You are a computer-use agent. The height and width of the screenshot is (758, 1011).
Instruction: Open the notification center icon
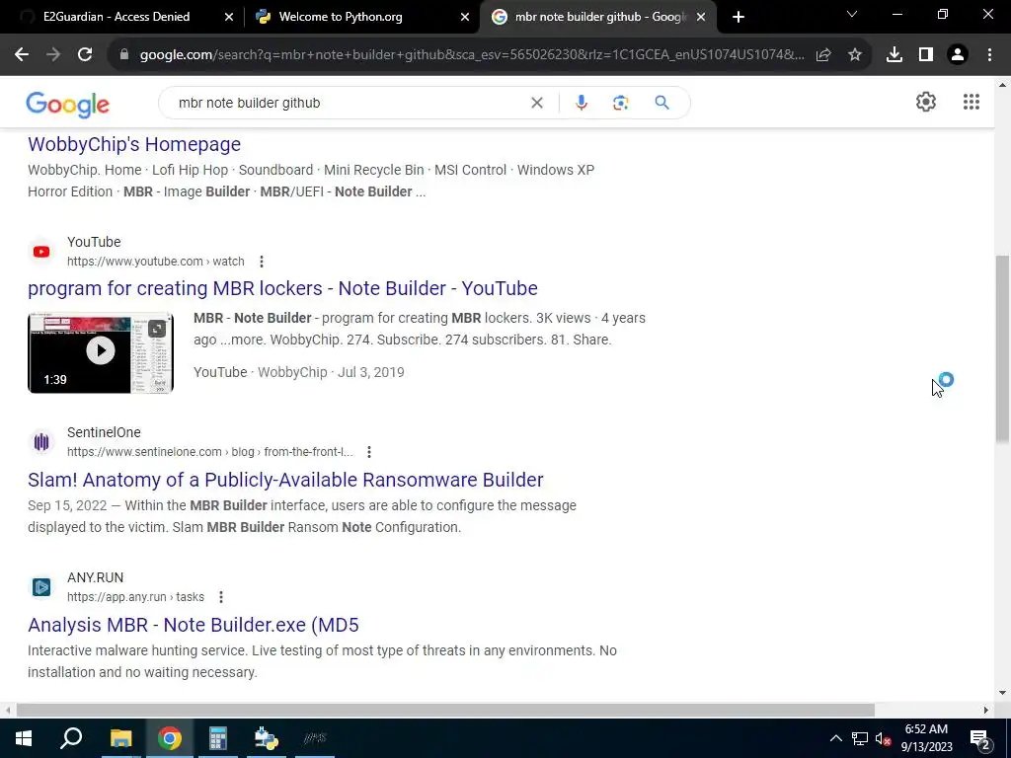(980, 738)
